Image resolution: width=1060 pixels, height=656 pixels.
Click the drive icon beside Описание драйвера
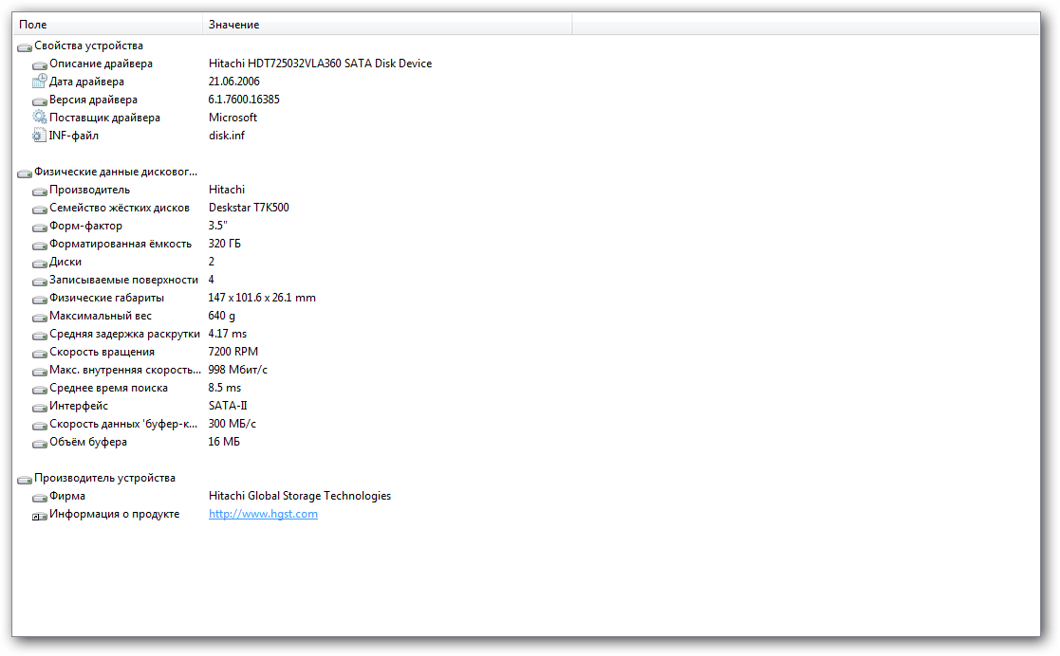pyautogui.click(x=39, y=64)
